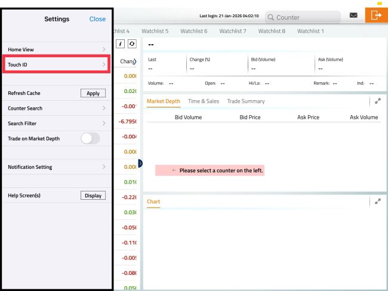Click the Counter search input field
The height and width of the screenshot is (291, 388).
[x=304, y=17]
